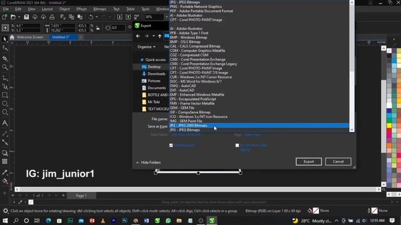Open the Mr Tobi folder

coord(154,102)
